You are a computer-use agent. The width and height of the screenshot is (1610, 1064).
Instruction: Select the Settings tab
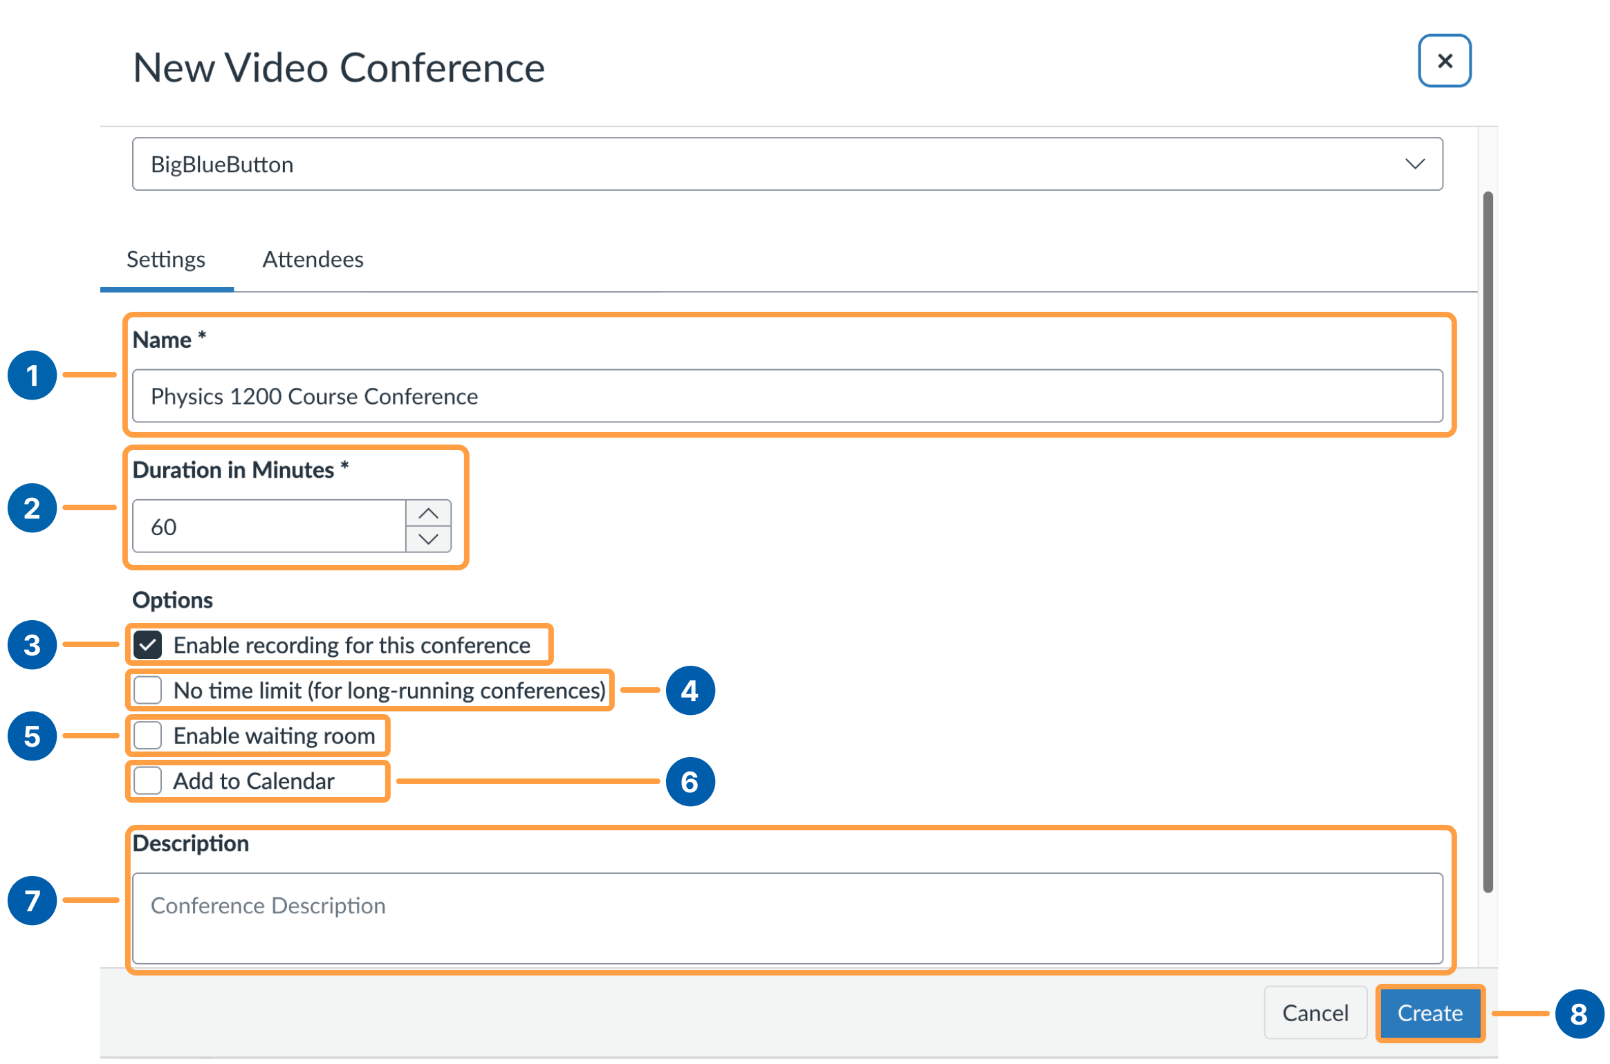(x=165, y=259)
